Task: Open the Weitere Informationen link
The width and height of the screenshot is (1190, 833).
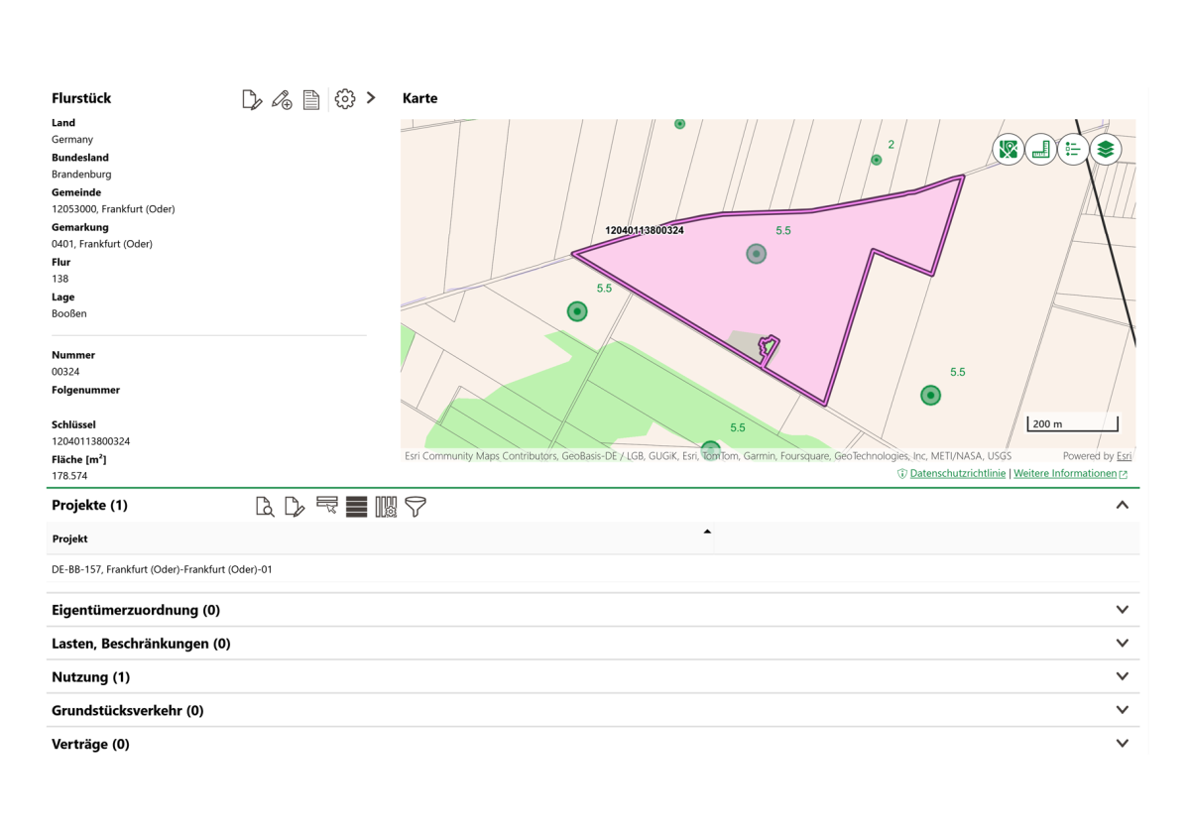Action: tap(1065, 474)
